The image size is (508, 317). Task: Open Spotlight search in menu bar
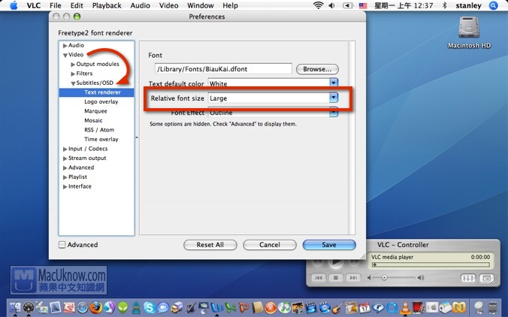tap(493, 5)
